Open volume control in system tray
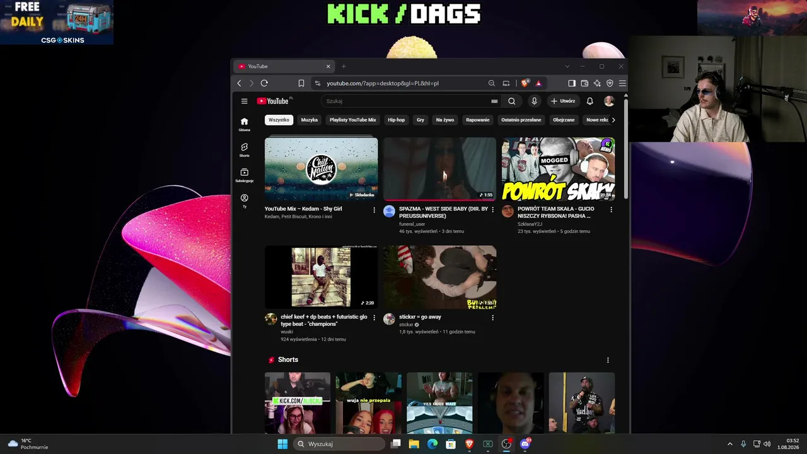Viewport: 807px width, 454px height. (x=767, y=444)
